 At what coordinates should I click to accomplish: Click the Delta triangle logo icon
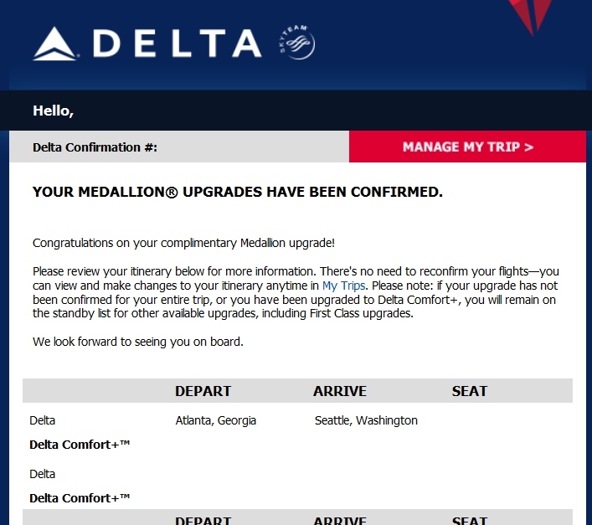[55, 44]
